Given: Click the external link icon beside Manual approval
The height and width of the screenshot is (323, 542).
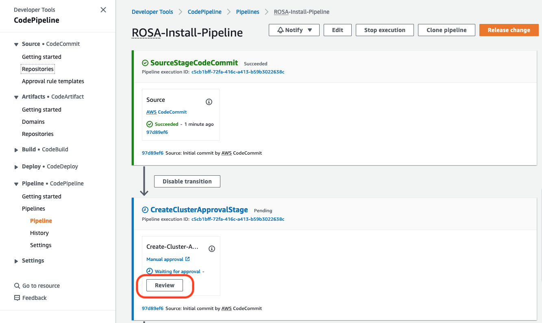Looking at the screenshot, I should tap(187, 259).
